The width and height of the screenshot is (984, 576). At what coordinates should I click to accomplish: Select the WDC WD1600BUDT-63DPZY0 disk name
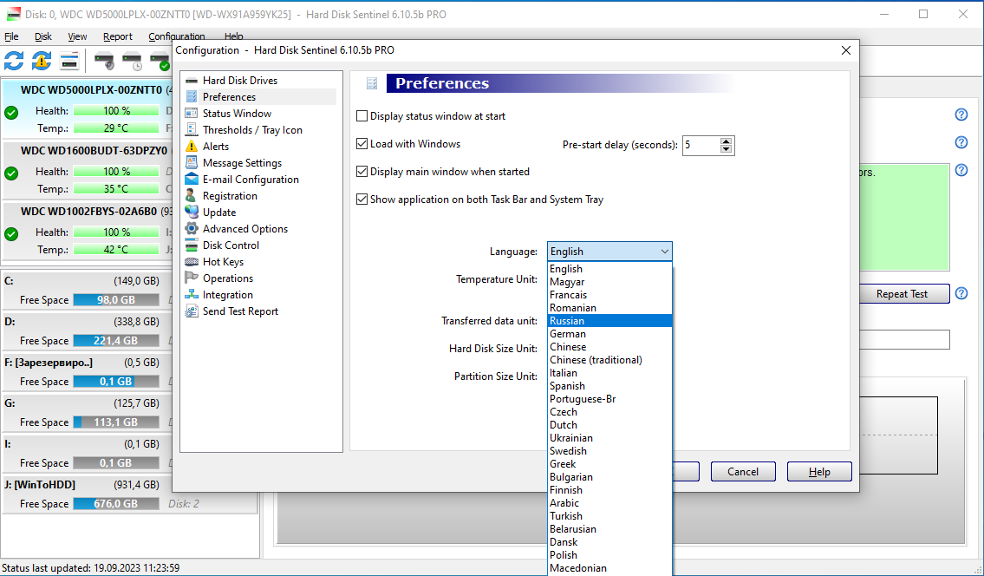coord(94,151)
